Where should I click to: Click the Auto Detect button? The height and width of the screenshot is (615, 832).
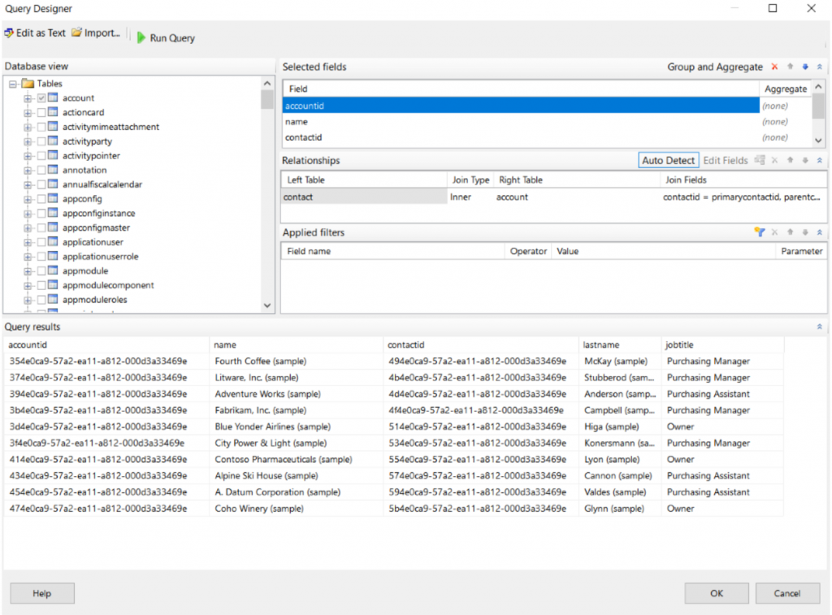coord(668,160)
